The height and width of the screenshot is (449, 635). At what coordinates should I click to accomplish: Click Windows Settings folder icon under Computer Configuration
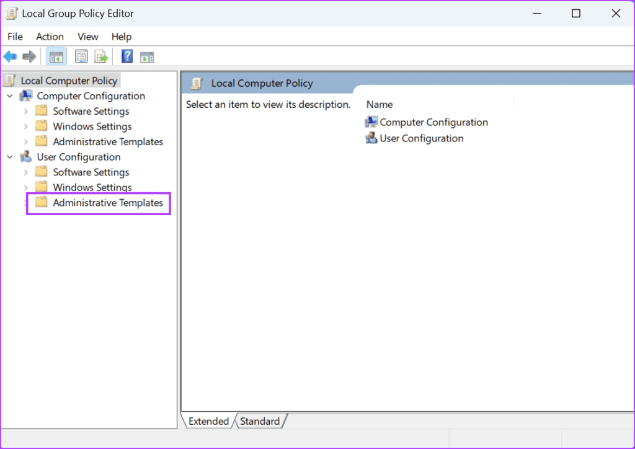click(42, 126)
